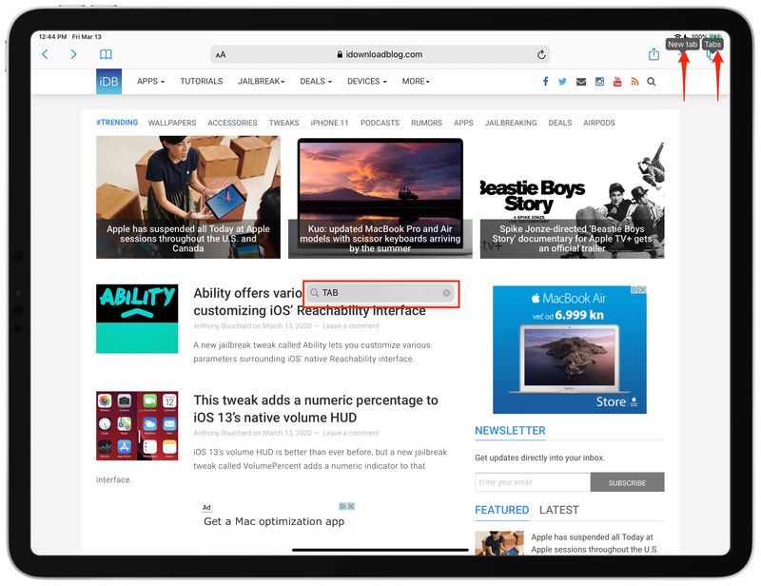
Task: Click the volume HUD article home screen thumbnail
Action: (x=137, y=426)
